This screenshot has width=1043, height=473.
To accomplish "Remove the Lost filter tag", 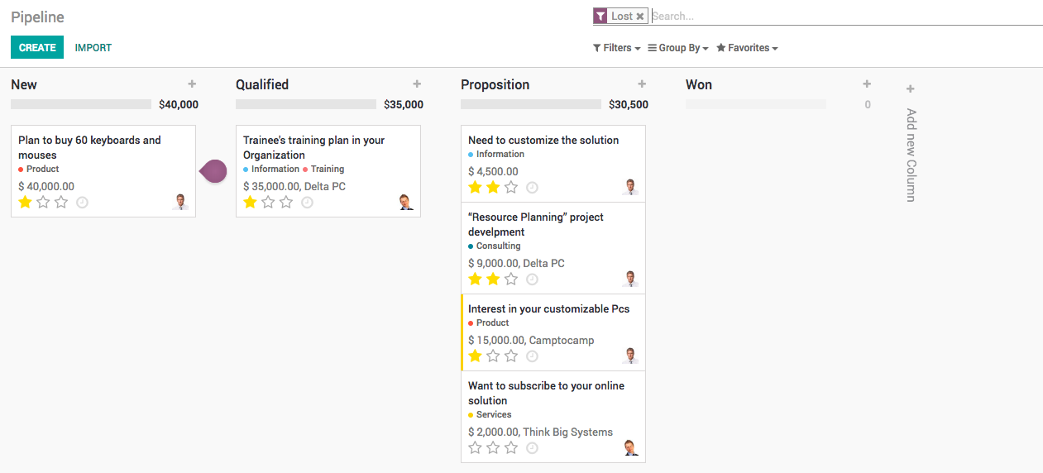I will [x=639, y=17].
